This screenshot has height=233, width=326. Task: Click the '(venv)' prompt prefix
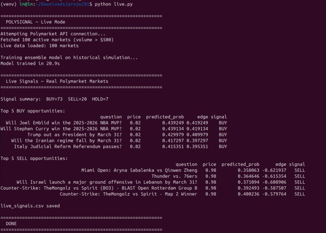click(x=9, y=4)
